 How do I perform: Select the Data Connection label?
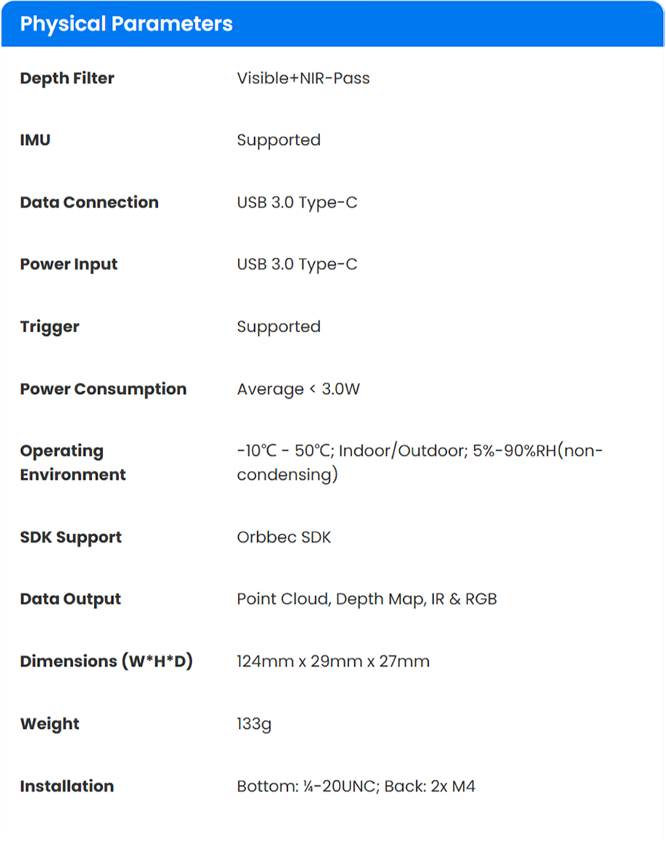(x=89, y=202)
